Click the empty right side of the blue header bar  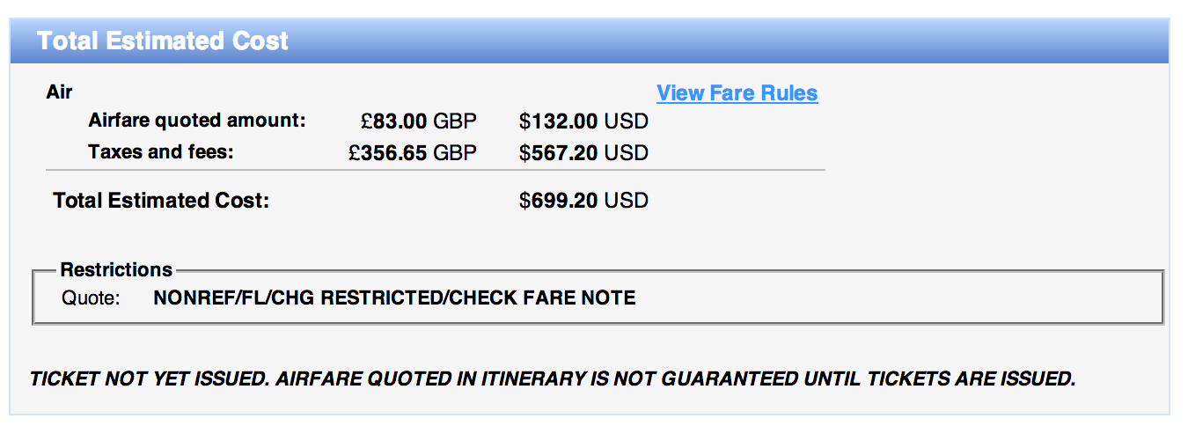(792, 41)
